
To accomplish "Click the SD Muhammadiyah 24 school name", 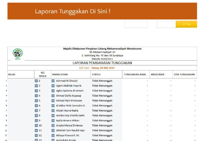I will tap(102, 52).
